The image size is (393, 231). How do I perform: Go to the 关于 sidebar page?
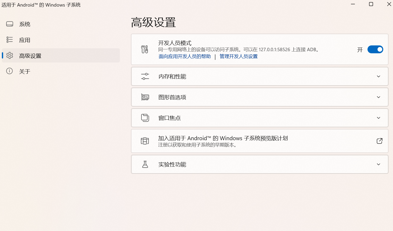tap(61, 71)
